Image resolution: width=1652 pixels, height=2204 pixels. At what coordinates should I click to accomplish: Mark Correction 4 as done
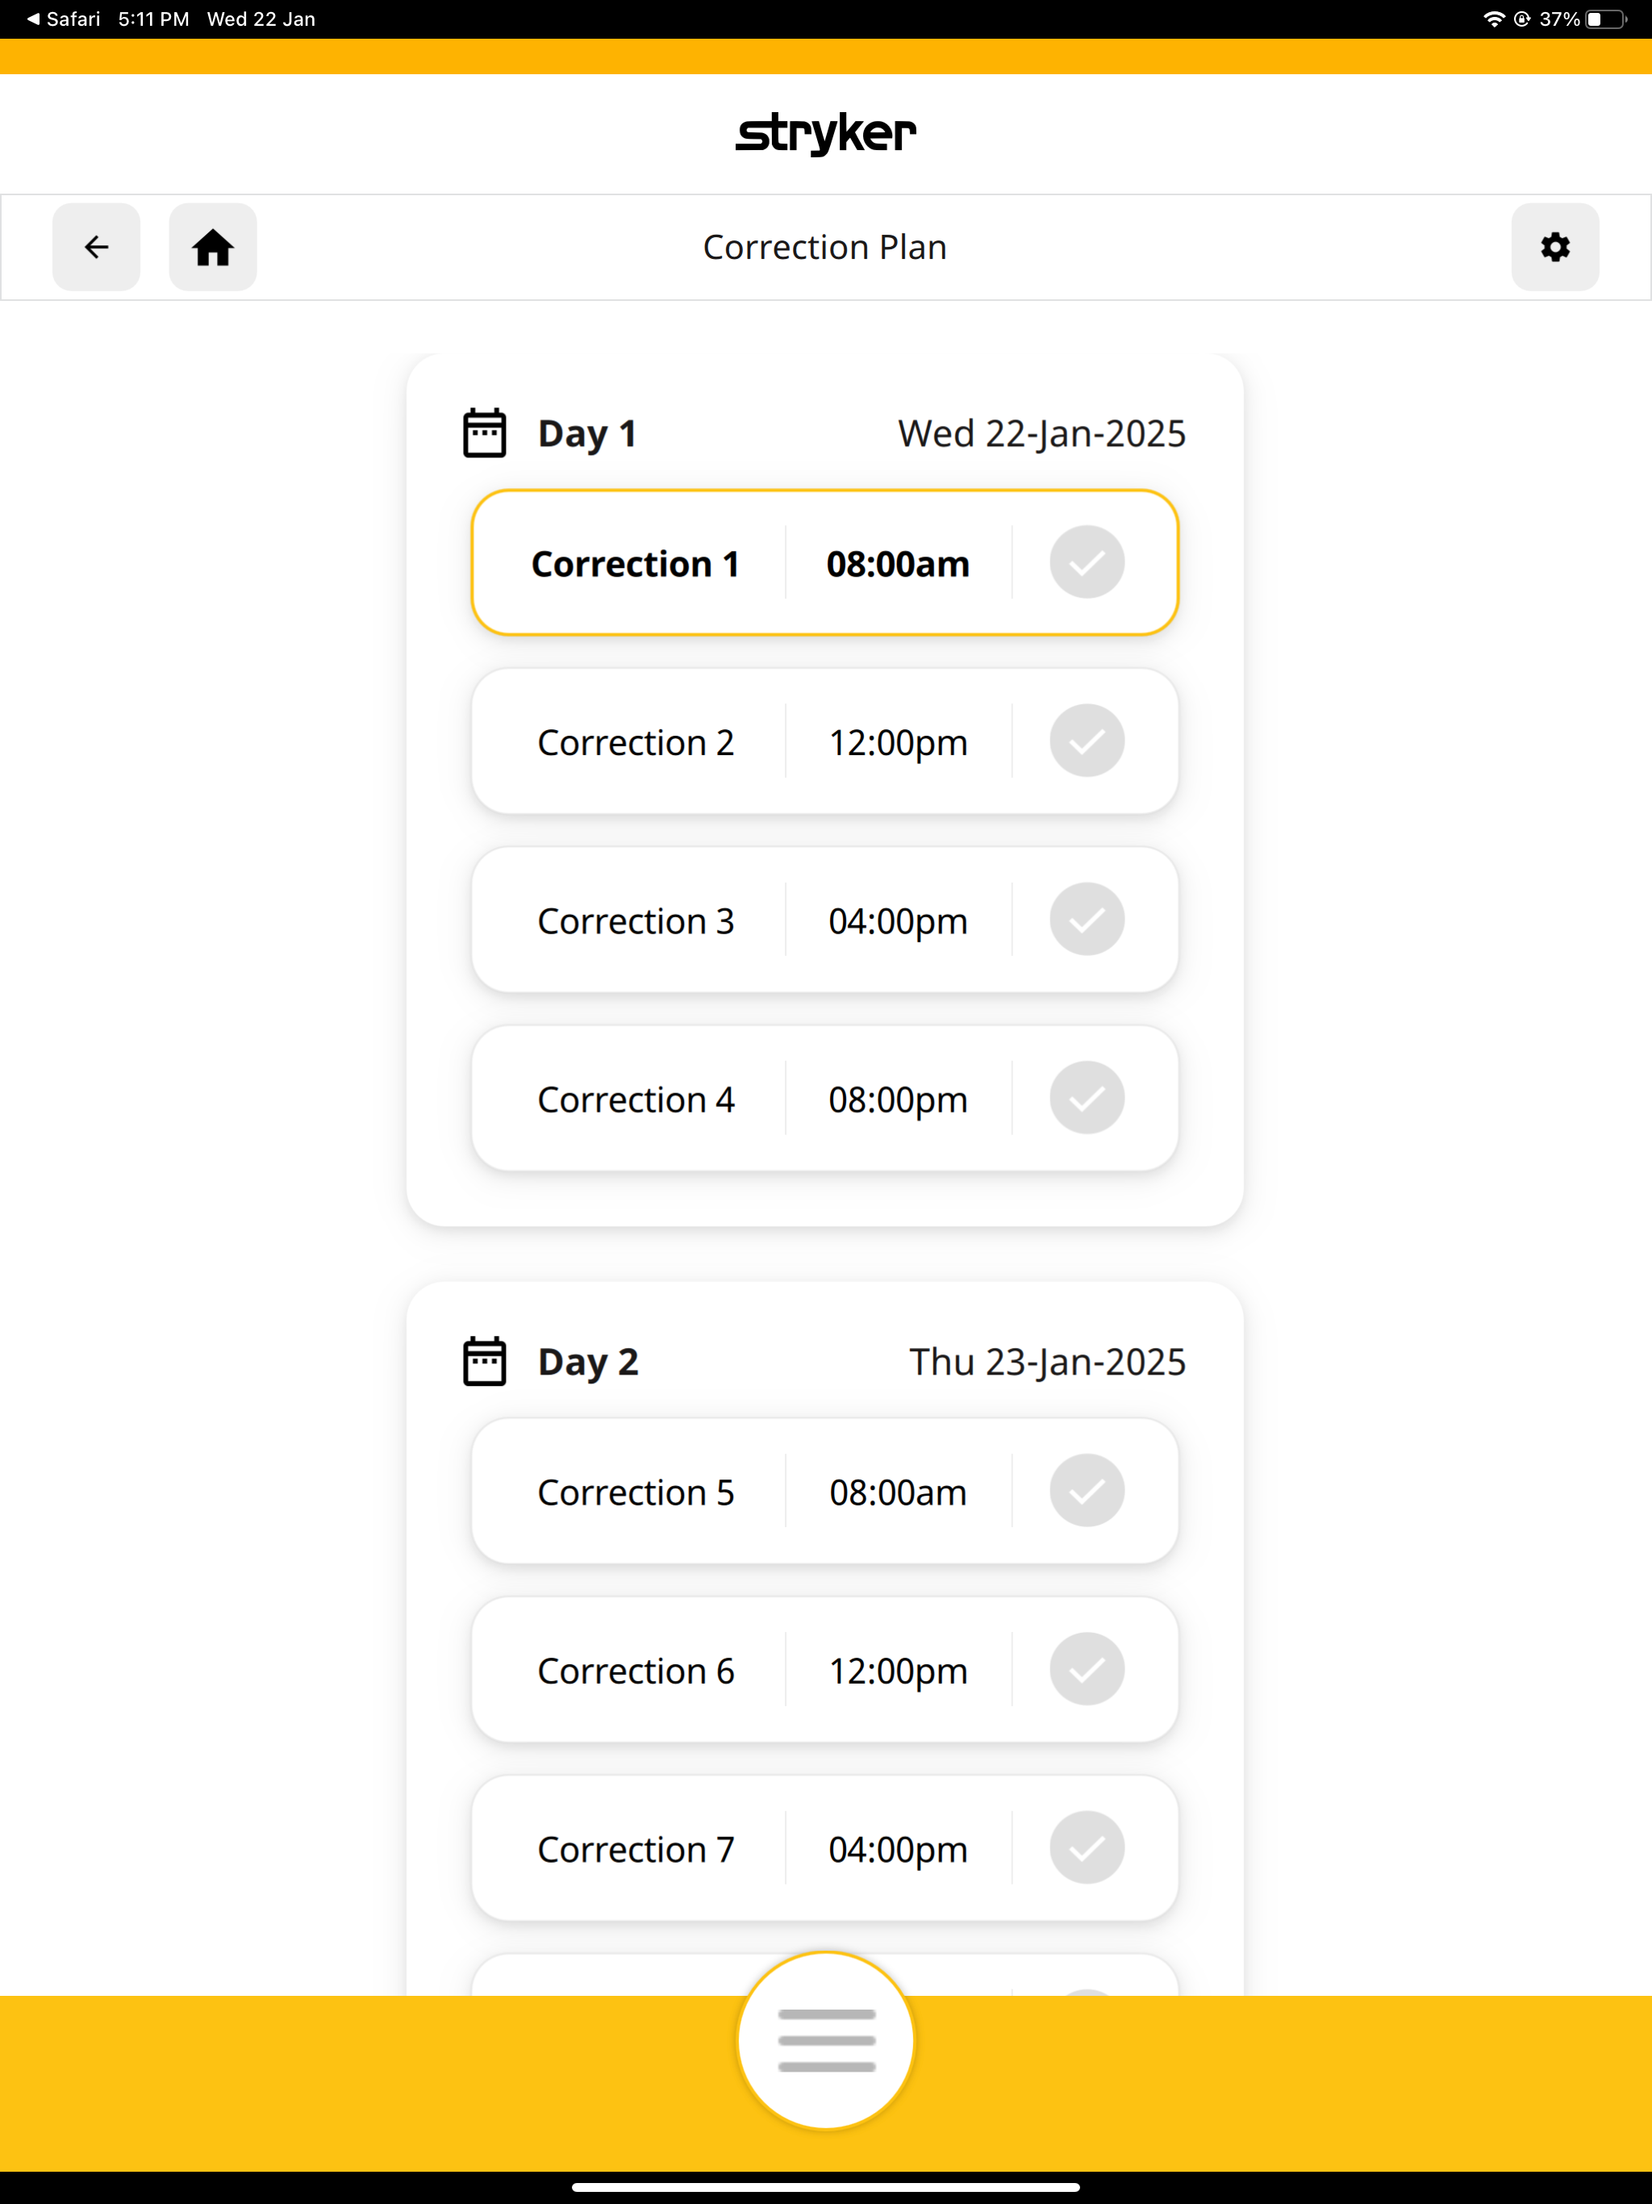point(1087,1097)
